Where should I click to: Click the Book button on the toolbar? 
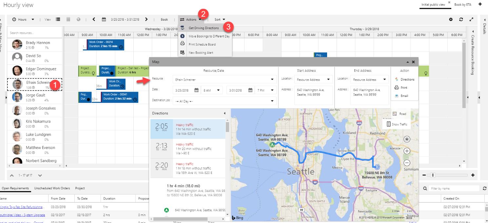[x=164, y=19]
